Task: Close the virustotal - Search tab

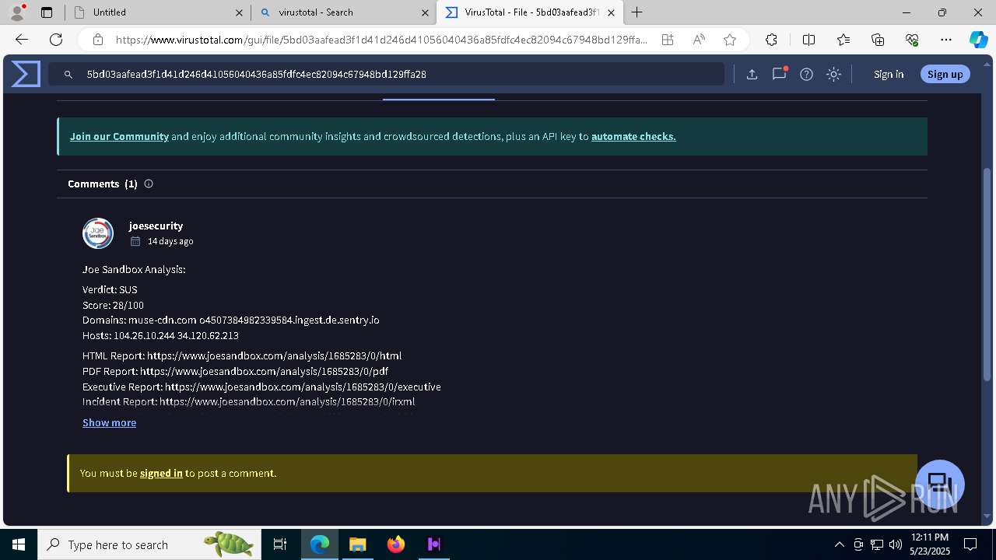Action: (425, 12)
